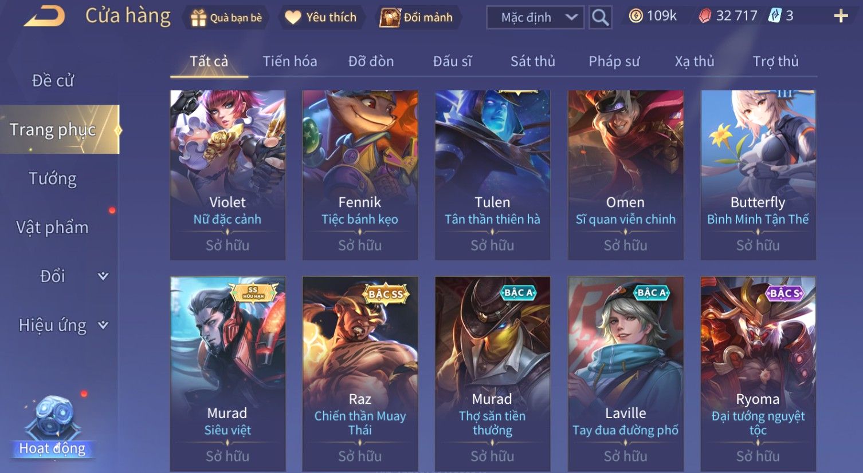Viewport: 863px width, 473px height.
Task: Tap the plus icon to add currency
Action: (841, 16)
